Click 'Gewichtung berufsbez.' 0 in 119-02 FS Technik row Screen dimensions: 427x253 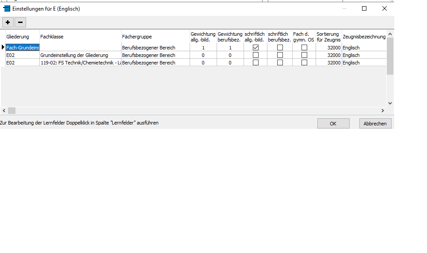pyautogui.click(x=230, y=63)
